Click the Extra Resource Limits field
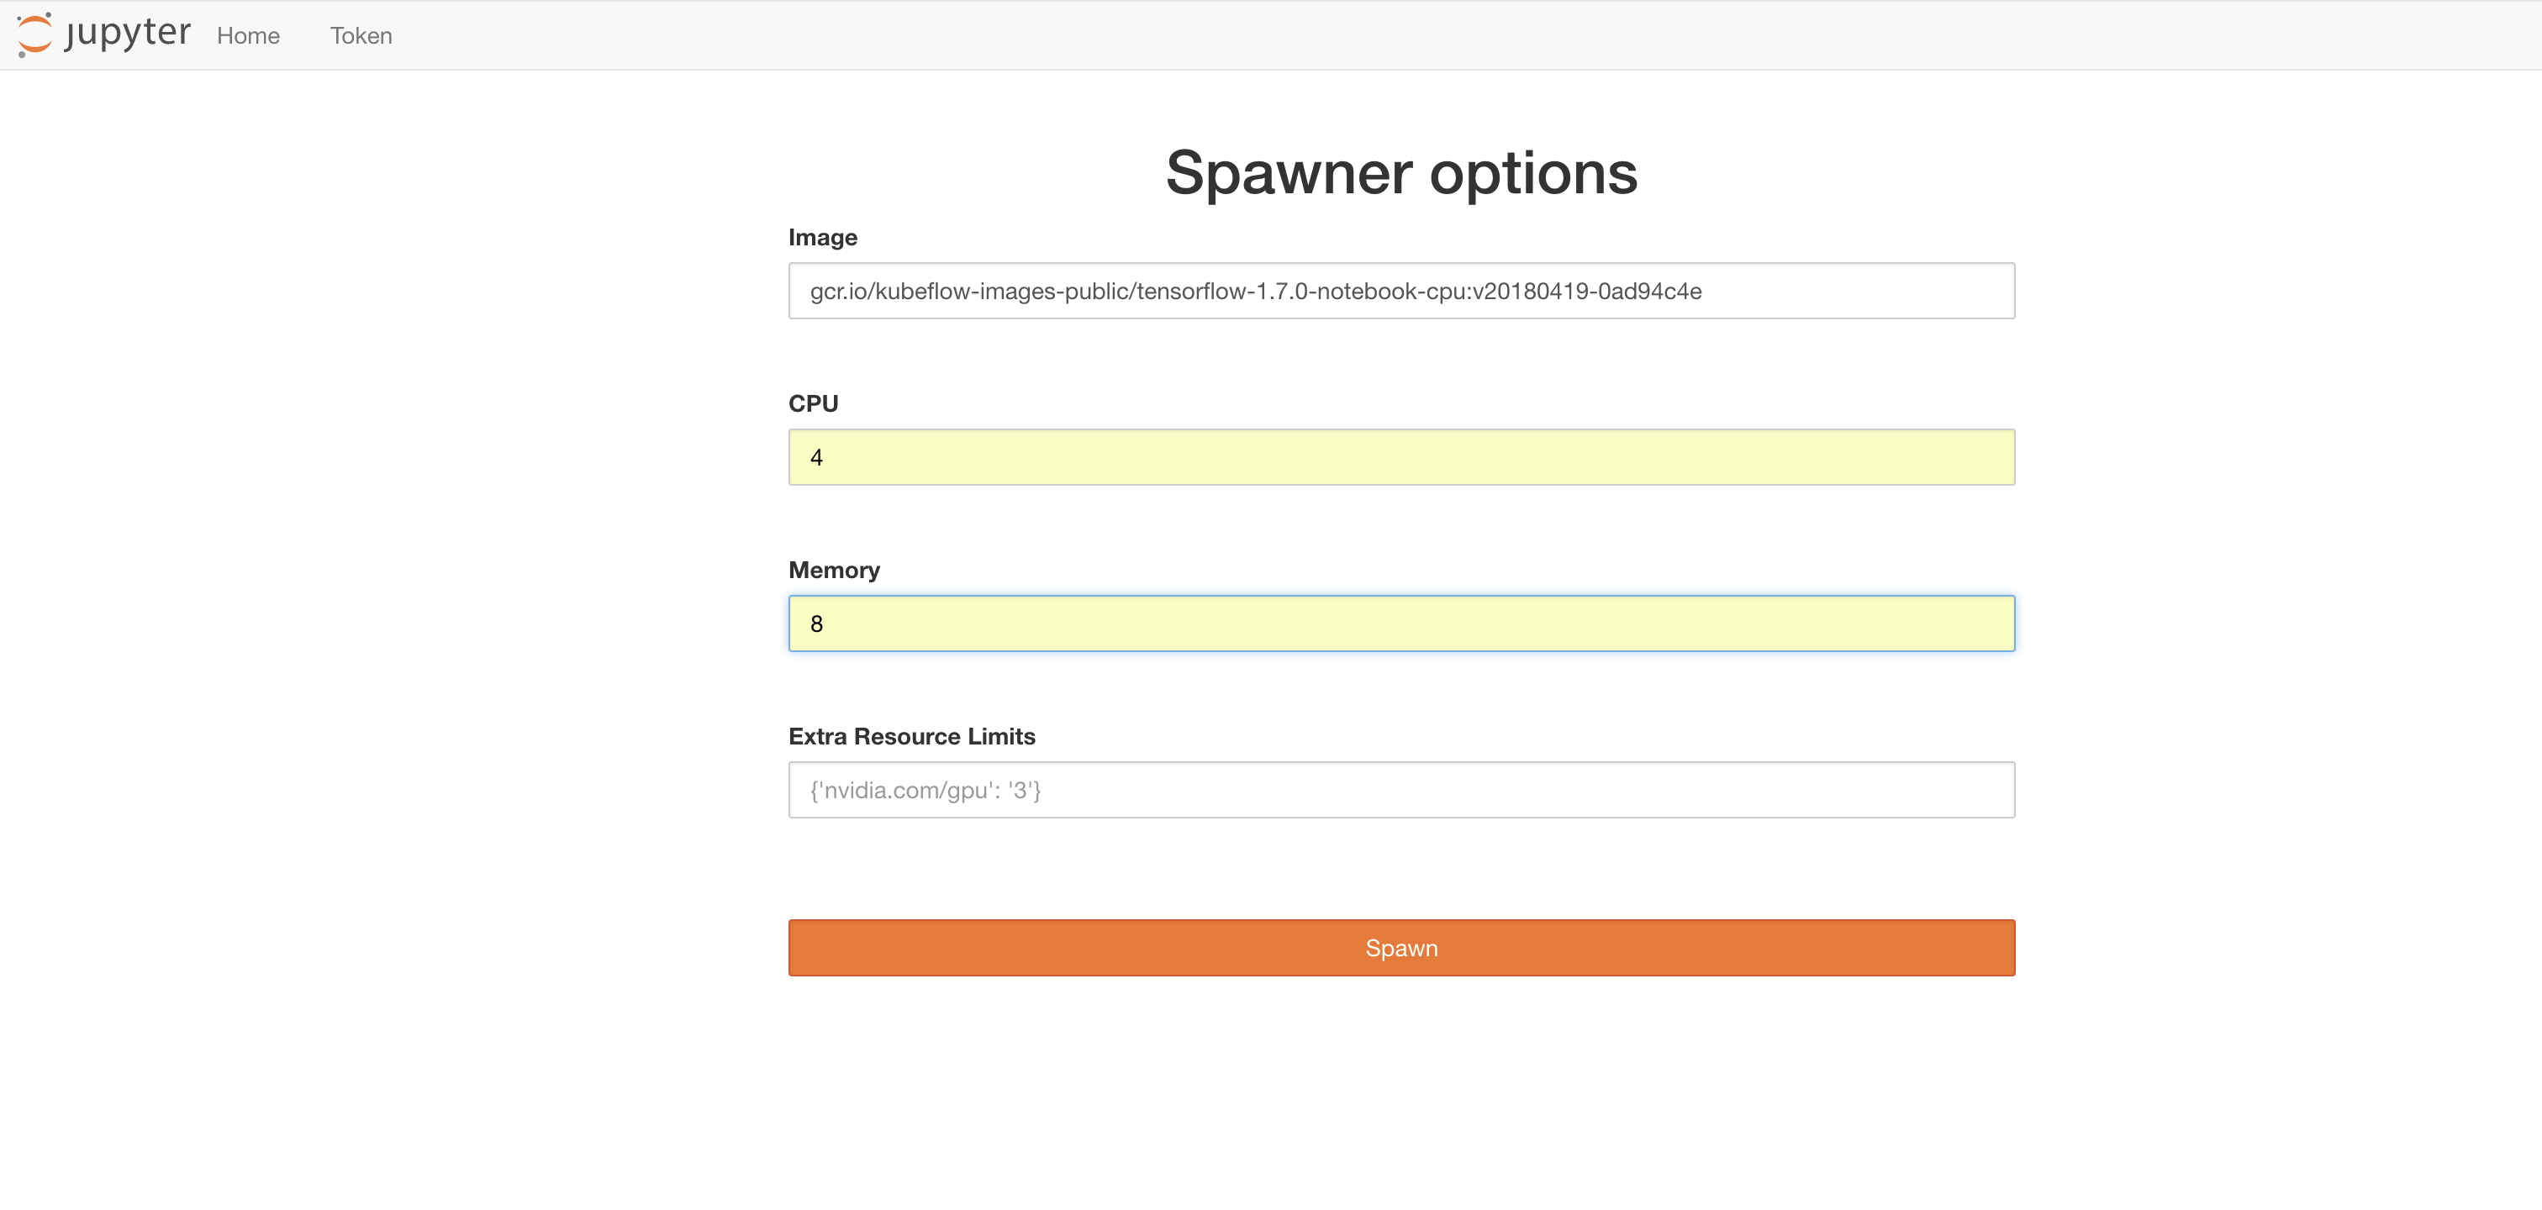Viewport: 2542px width, 1210px height. tap(1400, 790)
